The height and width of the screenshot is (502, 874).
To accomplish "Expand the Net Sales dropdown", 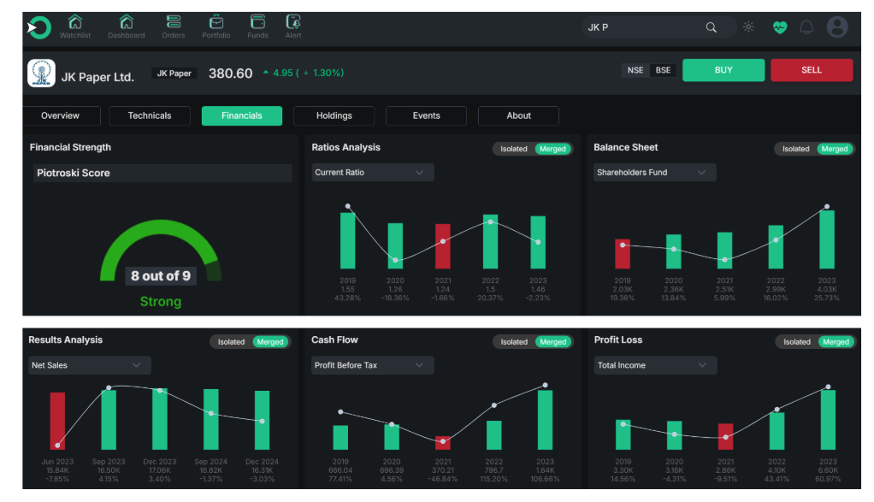I will point(89,365).
